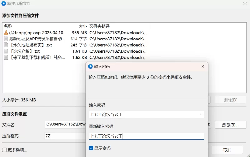Screen dimensions: 250x157
Task: Click the 1.62 KB size cell
Action: coord(80,58)
